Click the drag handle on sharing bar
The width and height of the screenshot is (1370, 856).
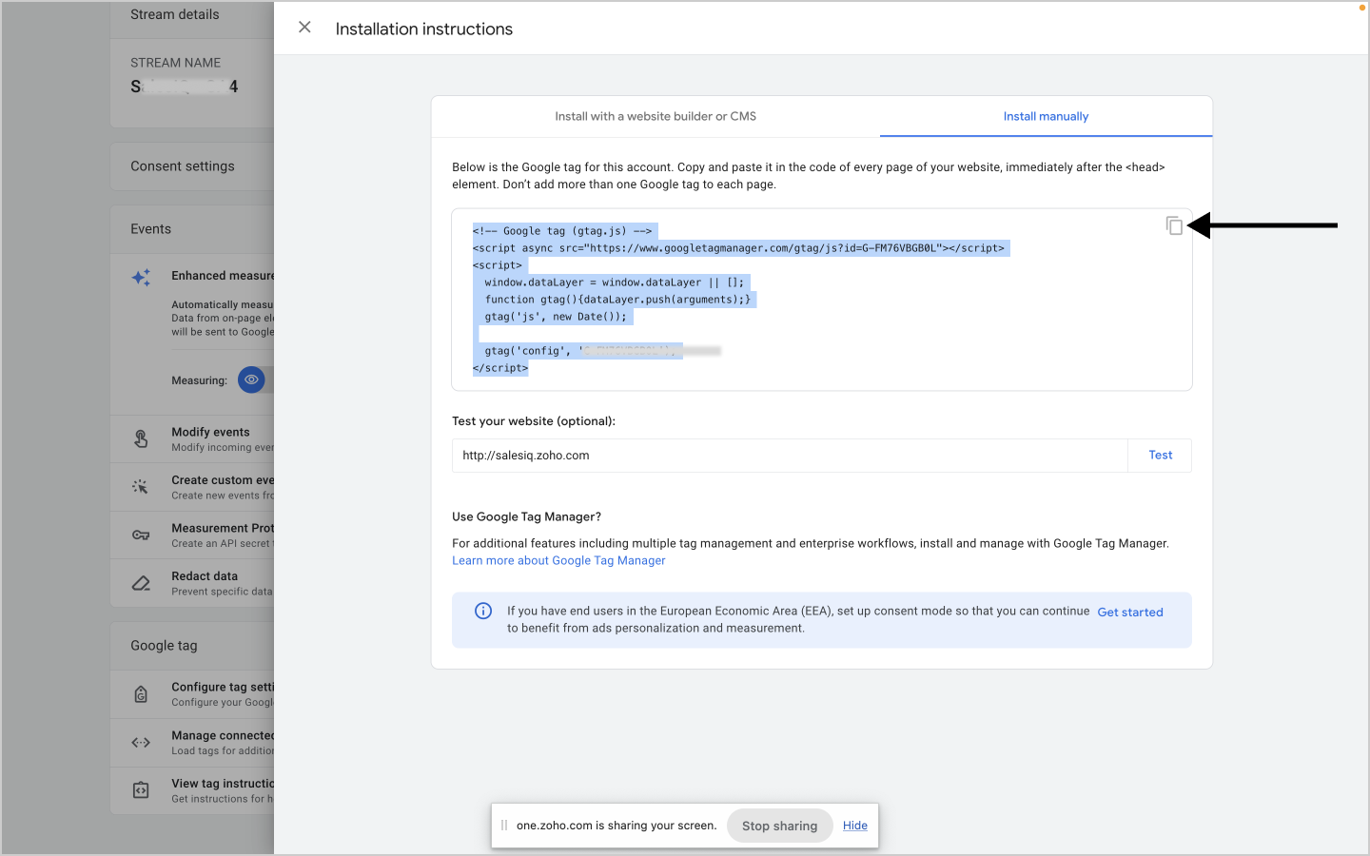tap(504, 826)
